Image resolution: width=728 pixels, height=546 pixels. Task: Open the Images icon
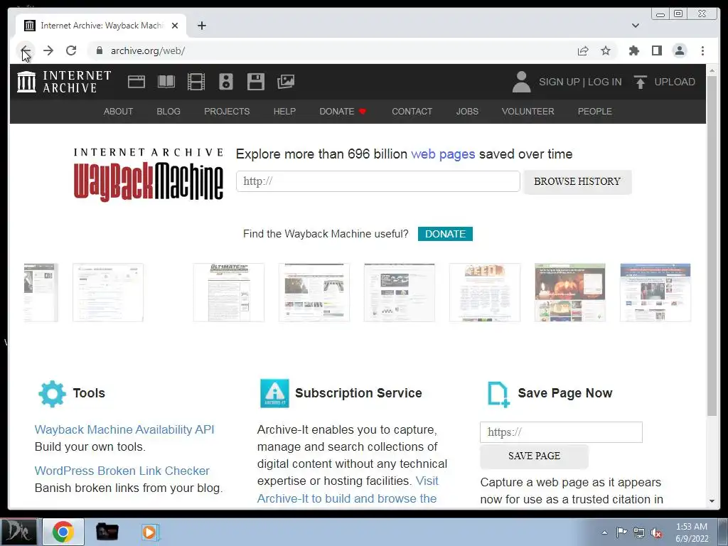coord(286,82)
